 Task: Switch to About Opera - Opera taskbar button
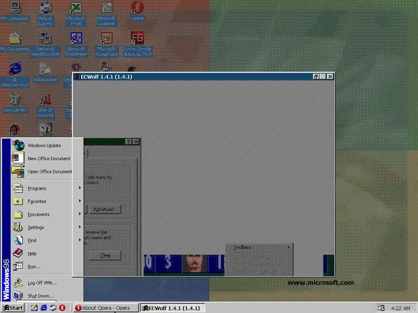click(x=106, y=308)
